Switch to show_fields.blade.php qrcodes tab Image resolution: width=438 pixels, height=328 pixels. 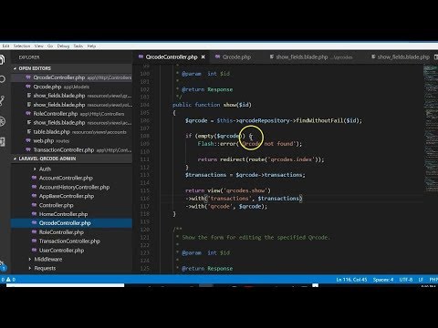point(311,57)
